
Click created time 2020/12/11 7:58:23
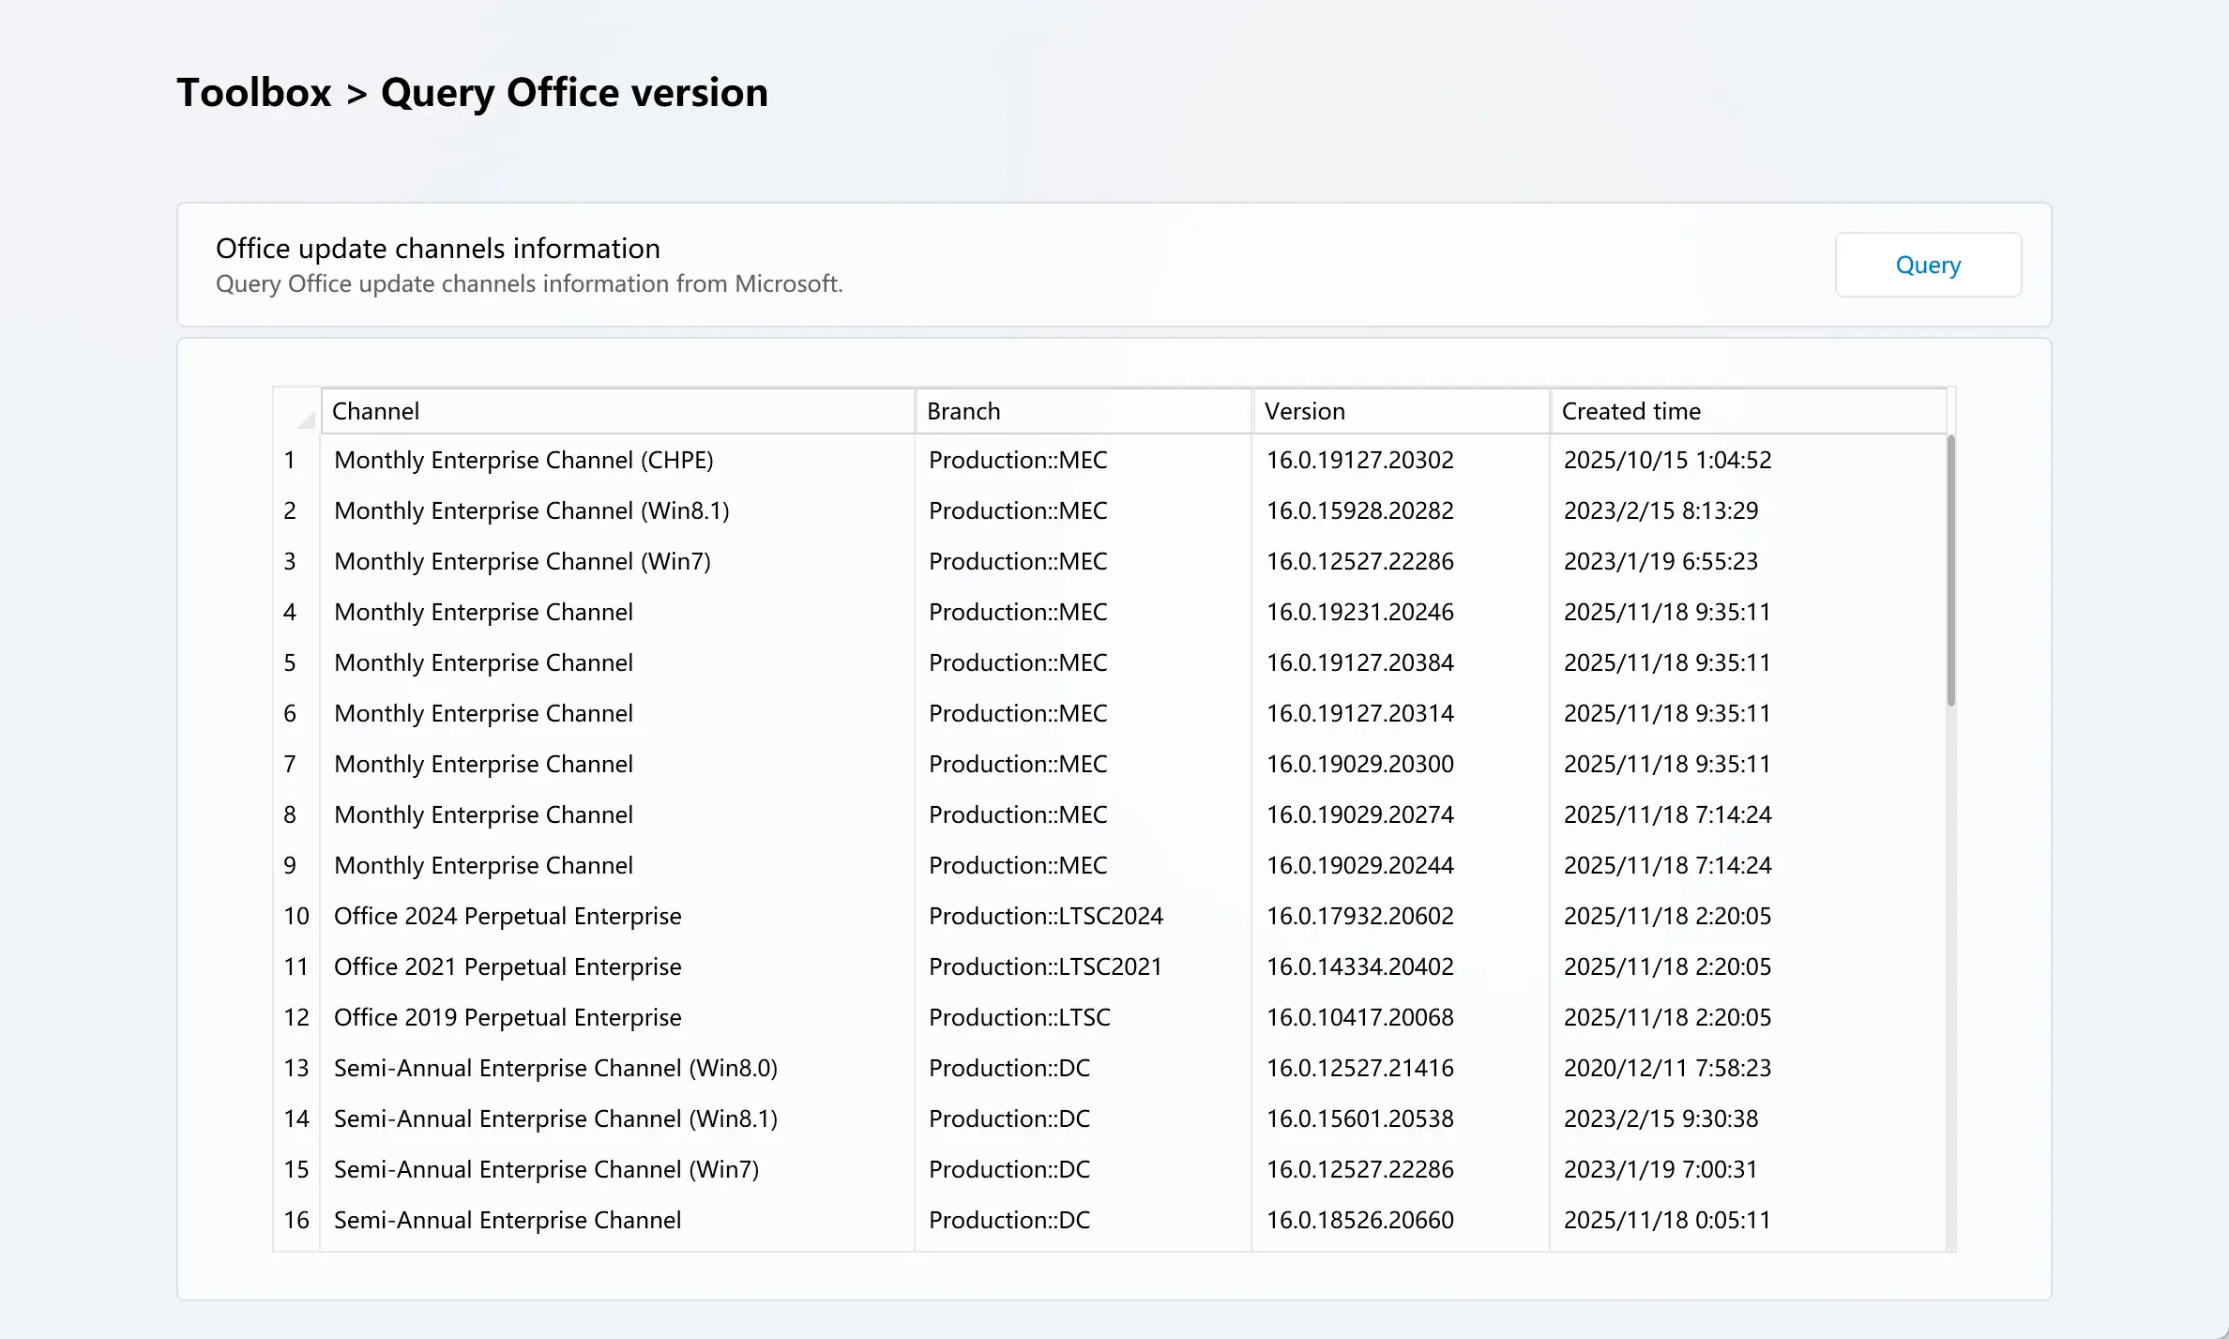[x=1666, y=1068]
